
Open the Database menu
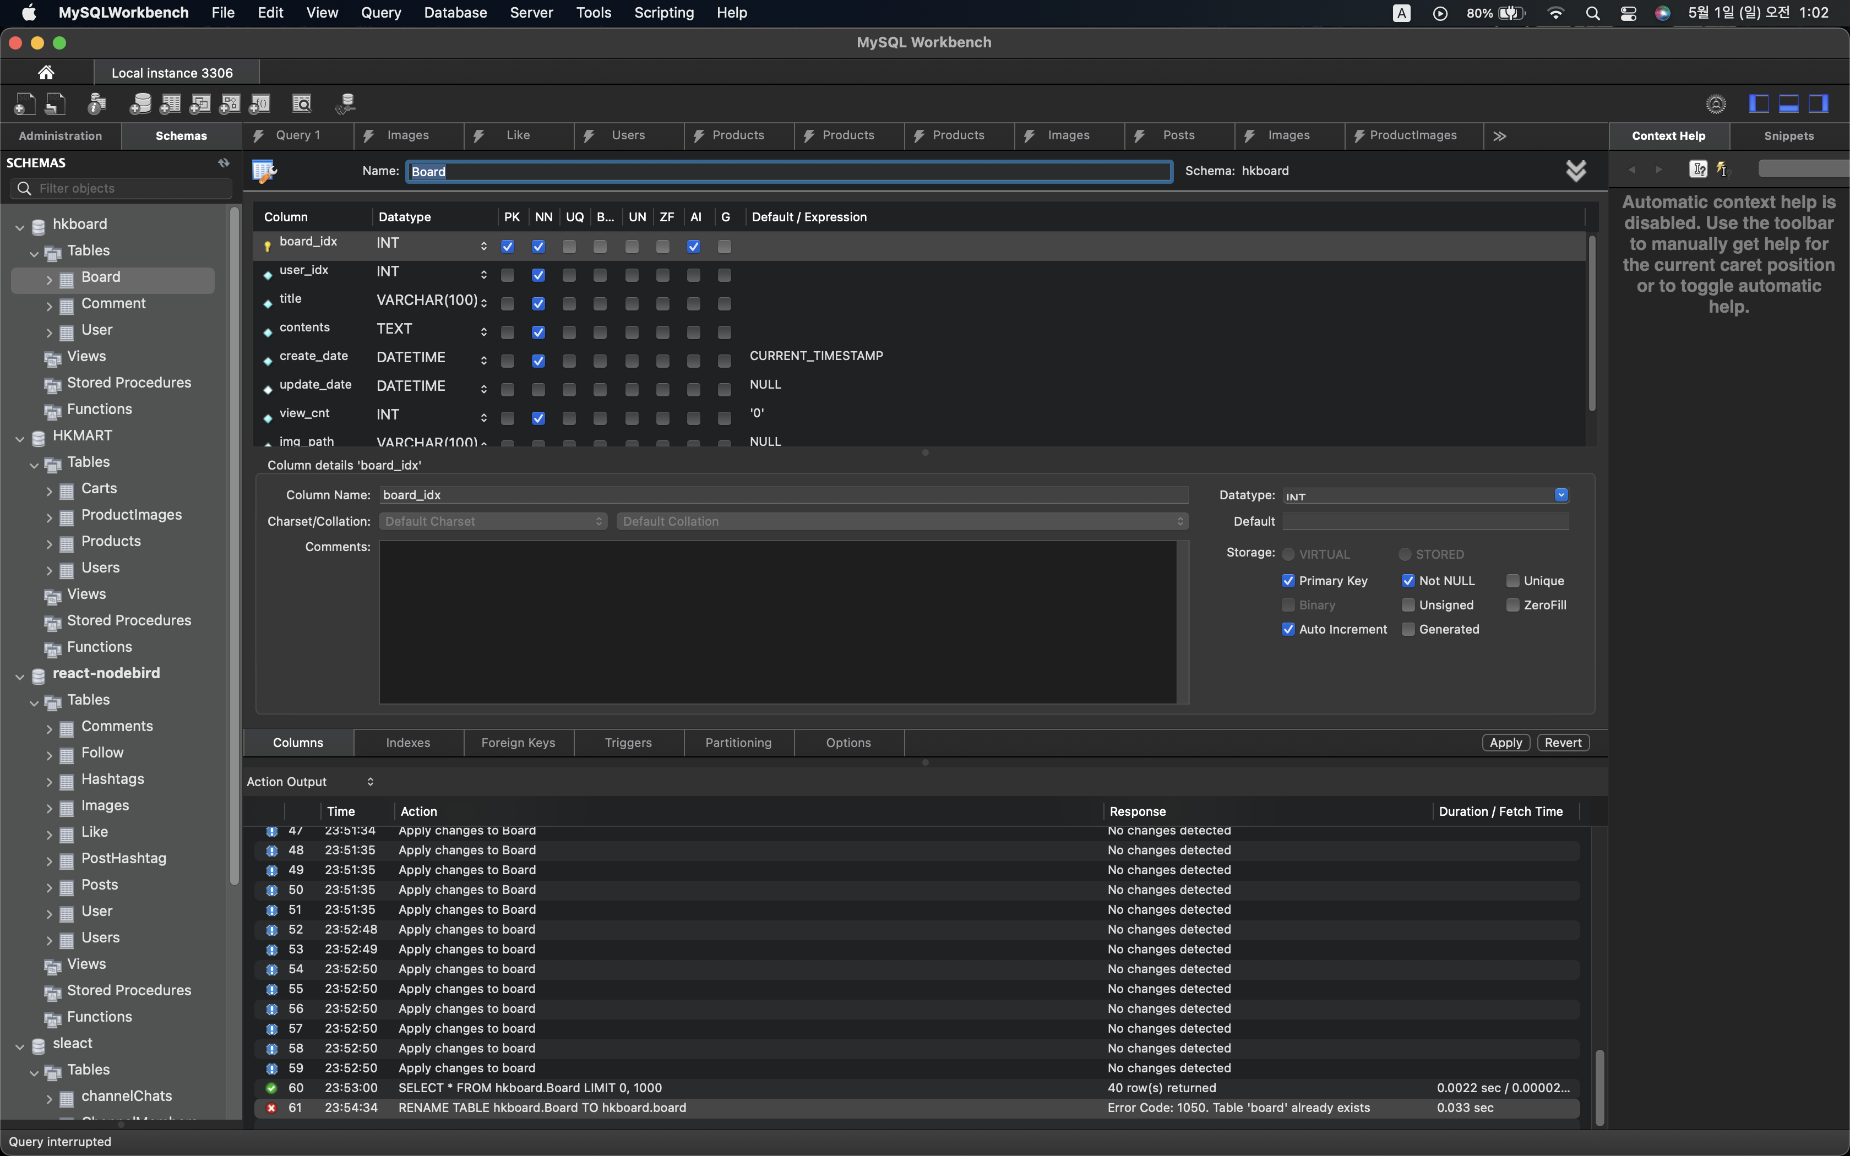[x=455, y=13]
